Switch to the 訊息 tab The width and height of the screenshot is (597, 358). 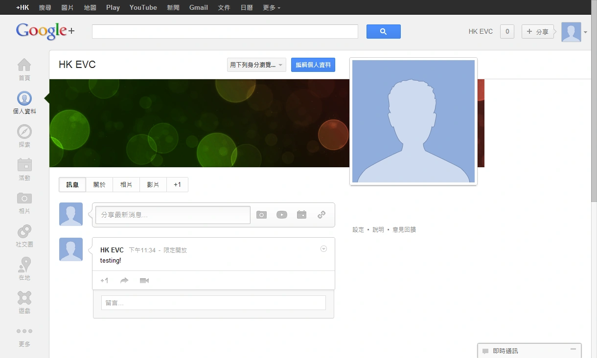click(x=72, y=185)
